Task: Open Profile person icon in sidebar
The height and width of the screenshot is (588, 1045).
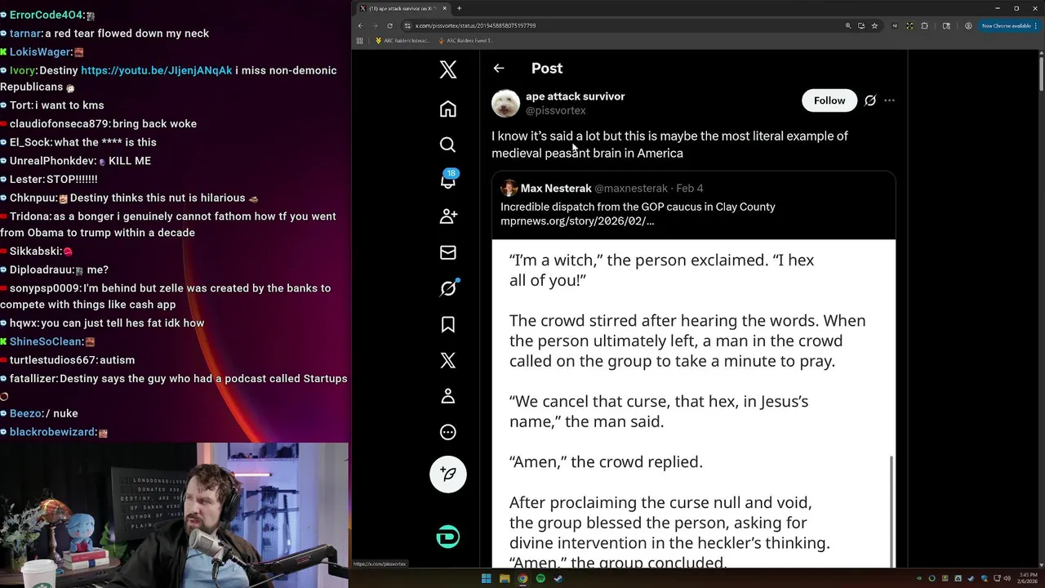Action: (x=448, y=396)
